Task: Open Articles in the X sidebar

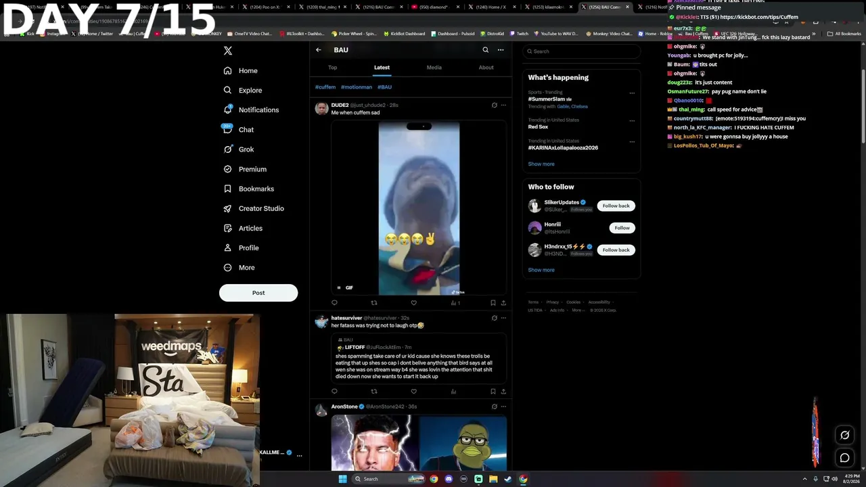Action: (243, 228)
